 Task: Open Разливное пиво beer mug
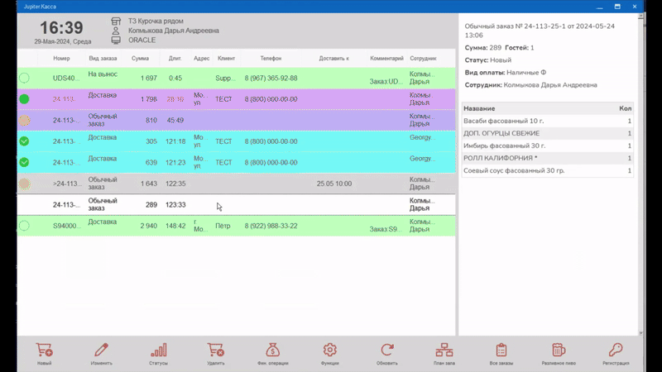(559, 354)
